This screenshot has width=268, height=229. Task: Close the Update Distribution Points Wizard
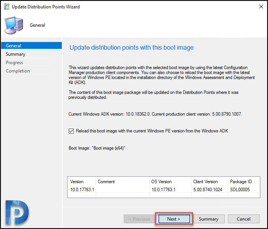261,6
